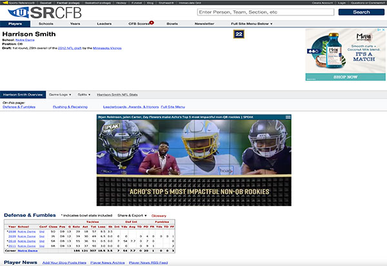Open Basketball (college) in the top site bar

[x=98, y=3]
